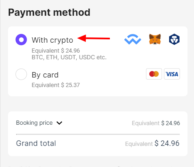Expand the Booking price chevron
The height and width of the screenshot is (167, 194).
click(59, 123)
